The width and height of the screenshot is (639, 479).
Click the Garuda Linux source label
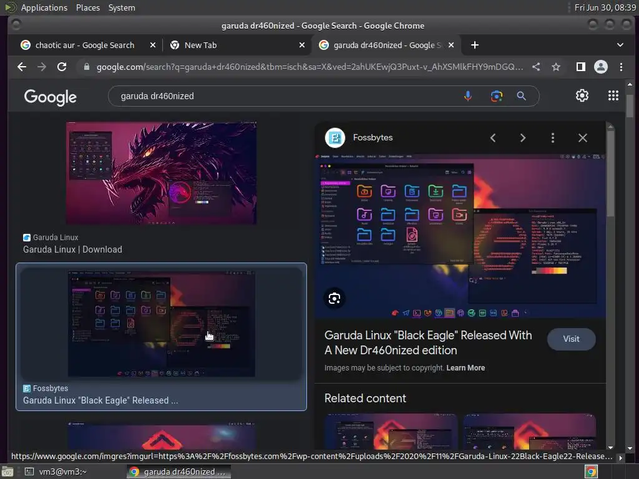click(x=56, y=237)
